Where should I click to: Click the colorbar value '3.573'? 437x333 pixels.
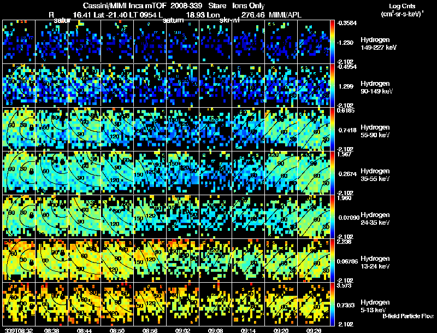pos(344,285)
